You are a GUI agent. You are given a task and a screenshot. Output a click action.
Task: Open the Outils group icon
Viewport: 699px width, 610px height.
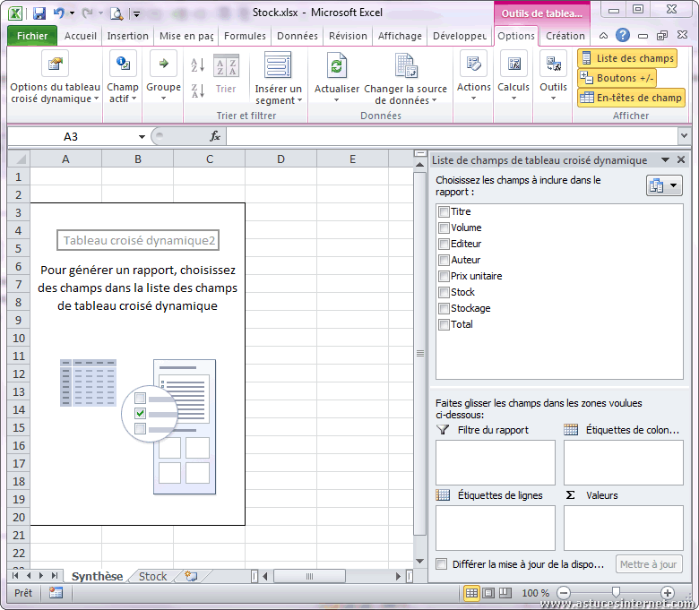(553, 64)
